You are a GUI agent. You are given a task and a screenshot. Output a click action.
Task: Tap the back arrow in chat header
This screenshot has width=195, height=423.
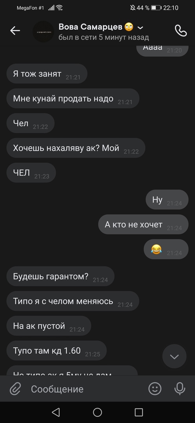[x=15, y=31]
